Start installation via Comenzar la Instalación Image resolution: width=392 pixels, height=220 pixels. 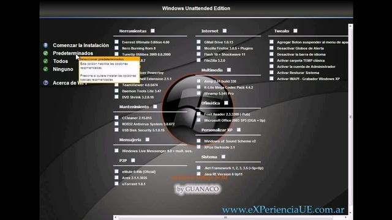(x=81, y=45)
